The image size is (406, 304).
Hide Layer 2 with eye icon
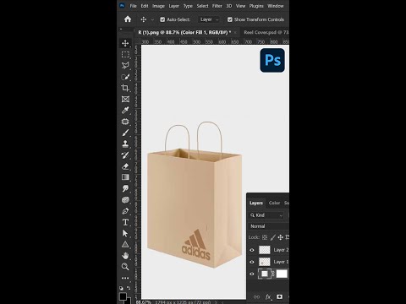(x=252, y=250)
